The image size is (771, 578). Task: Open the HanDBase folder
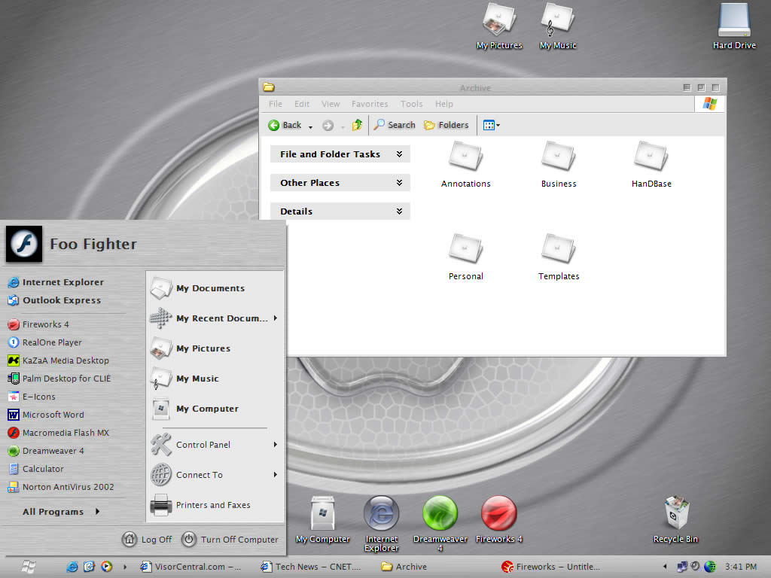pyautogui.click(x=651, y=157)
